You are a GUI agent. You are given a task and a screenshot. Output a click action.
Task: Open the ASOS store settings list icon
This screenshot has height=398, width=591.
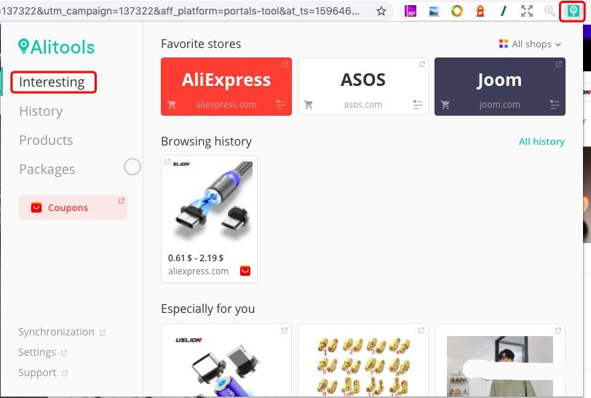coord(417,104)
